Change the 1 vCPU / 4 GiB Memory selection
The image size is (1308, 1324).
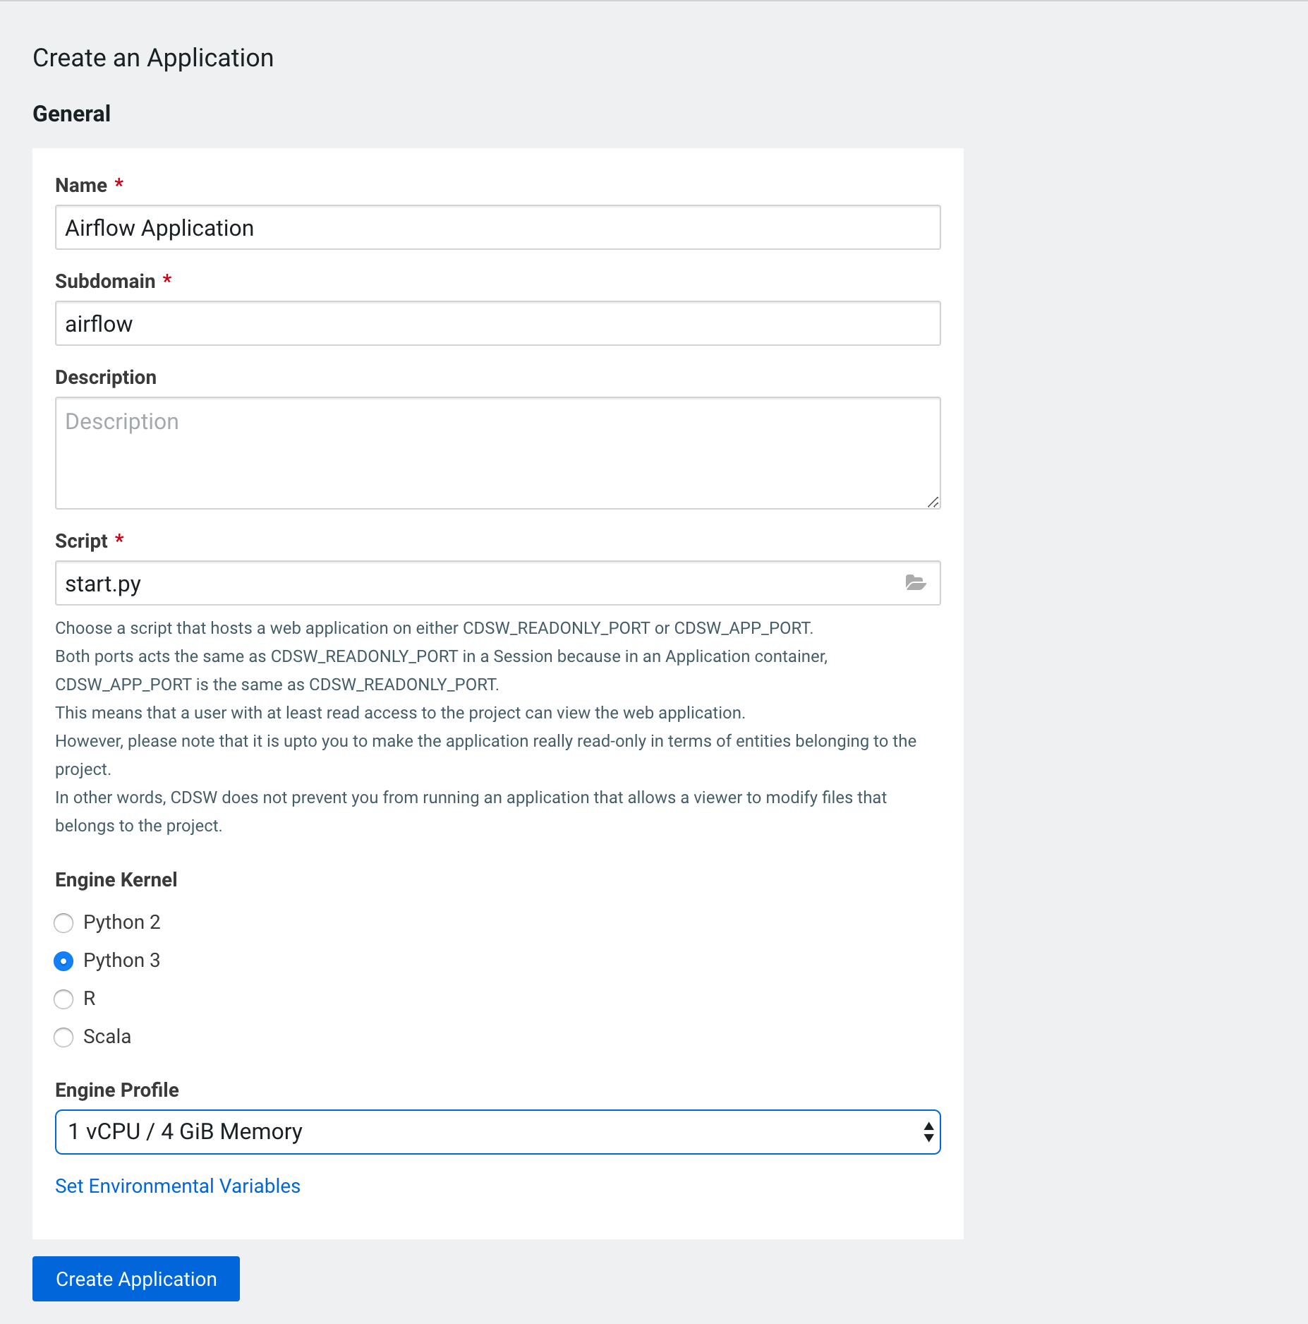click(497, 1131)
